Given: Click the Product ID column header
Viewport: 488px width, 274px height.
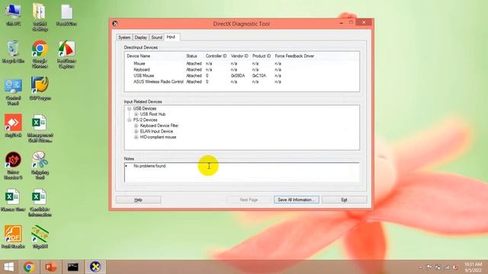Looking at the screenshot, I should pos(262,56).
